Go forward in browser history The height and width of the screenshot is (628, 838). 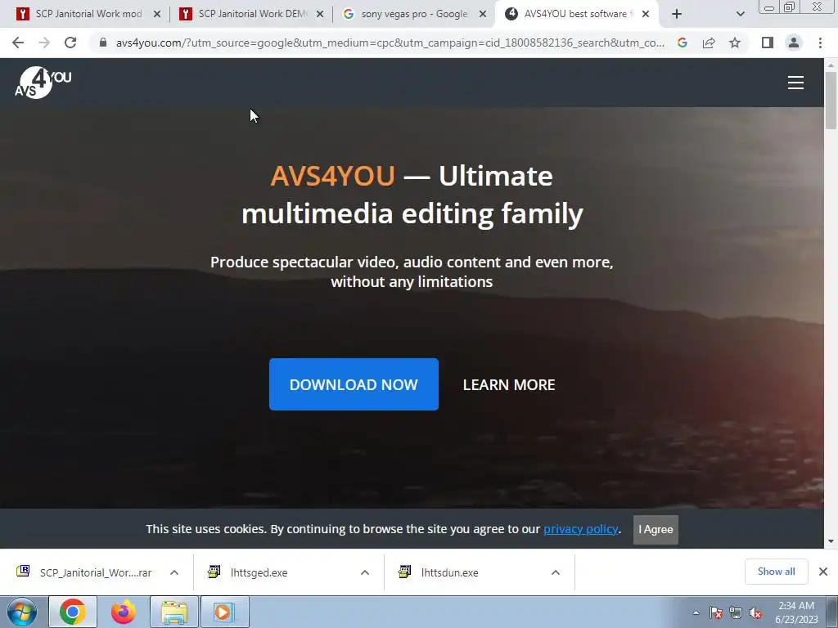[x=44, y=43]
